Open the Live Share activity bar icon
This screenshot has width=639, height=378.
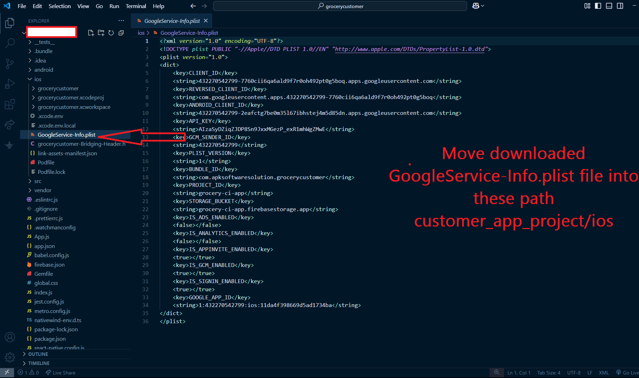[x=10, y=124]
